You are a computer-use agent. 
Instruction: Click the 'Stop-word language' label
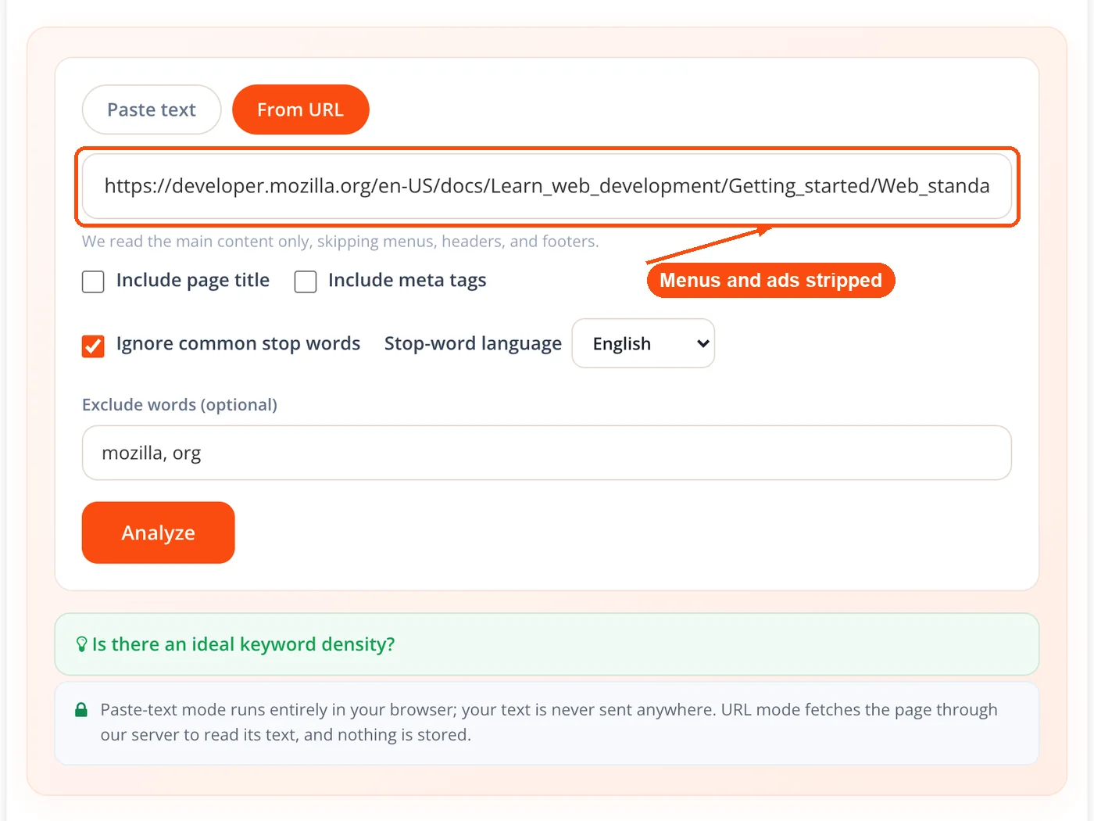473,343
